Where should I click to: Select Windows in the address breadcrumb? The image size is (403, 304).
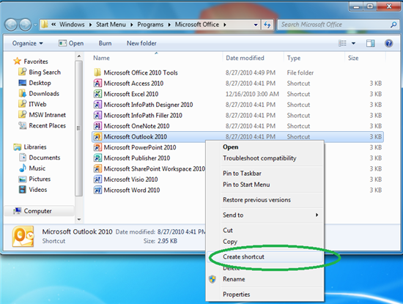[x=72, y=24]
